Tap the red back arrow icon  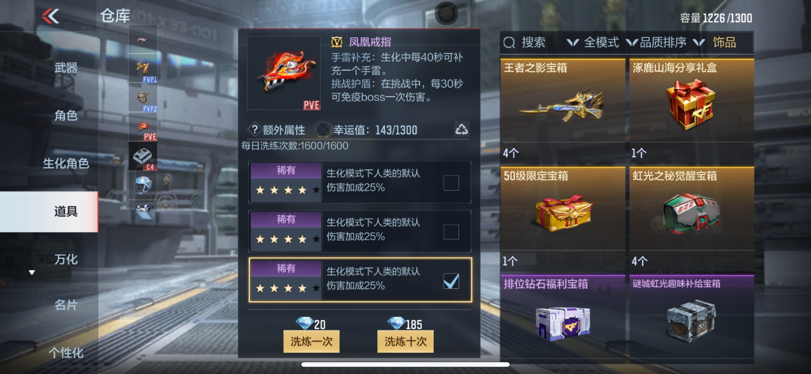[50, 16]
